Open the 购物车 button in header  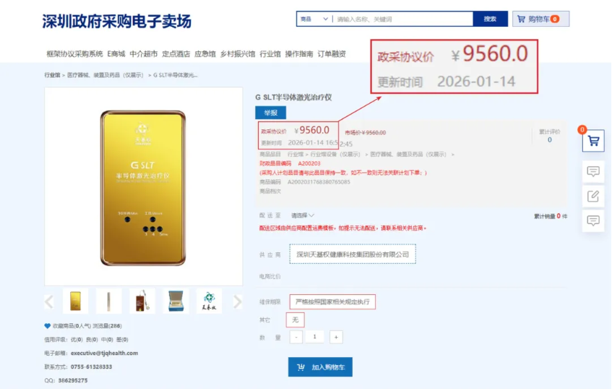point(540,19)
